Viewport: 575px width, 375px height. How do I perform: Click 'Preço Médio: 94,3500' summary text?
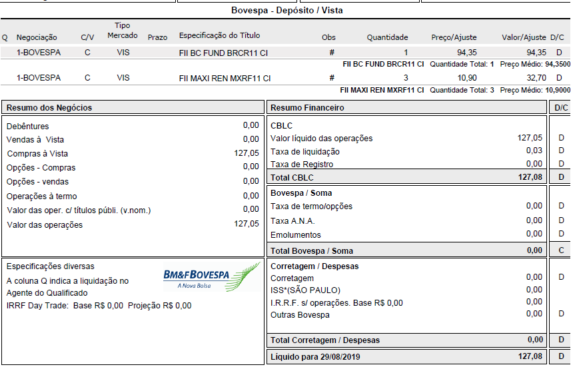(x=535, y=64)
